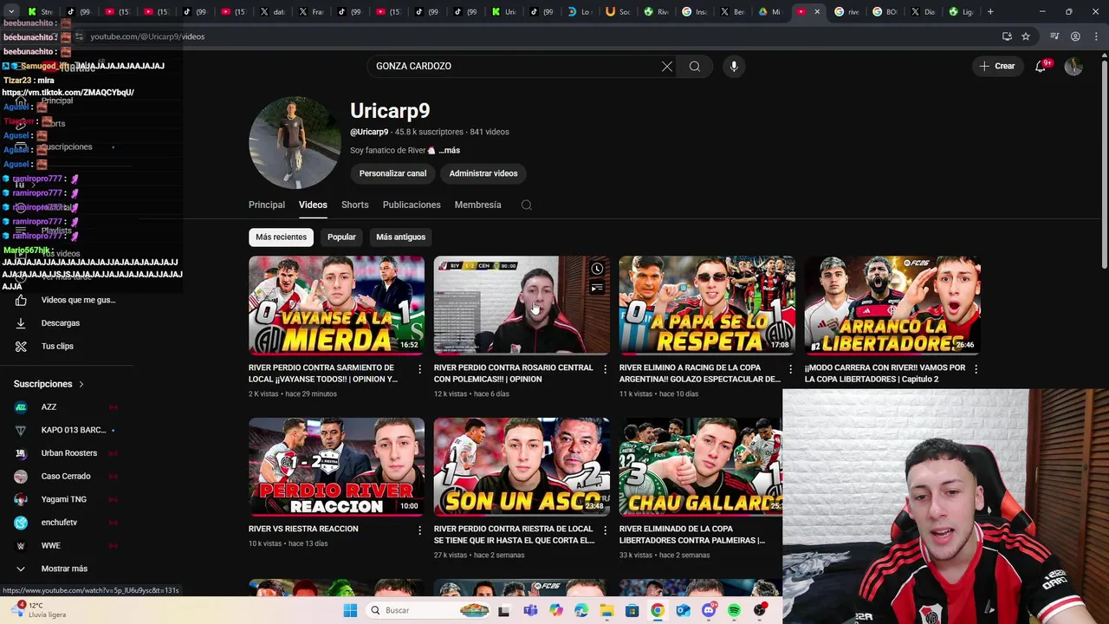The height and width of the screenshot is (624, 1109).
Task: Open the account avatar menu
Action: tap(1073, 66)
